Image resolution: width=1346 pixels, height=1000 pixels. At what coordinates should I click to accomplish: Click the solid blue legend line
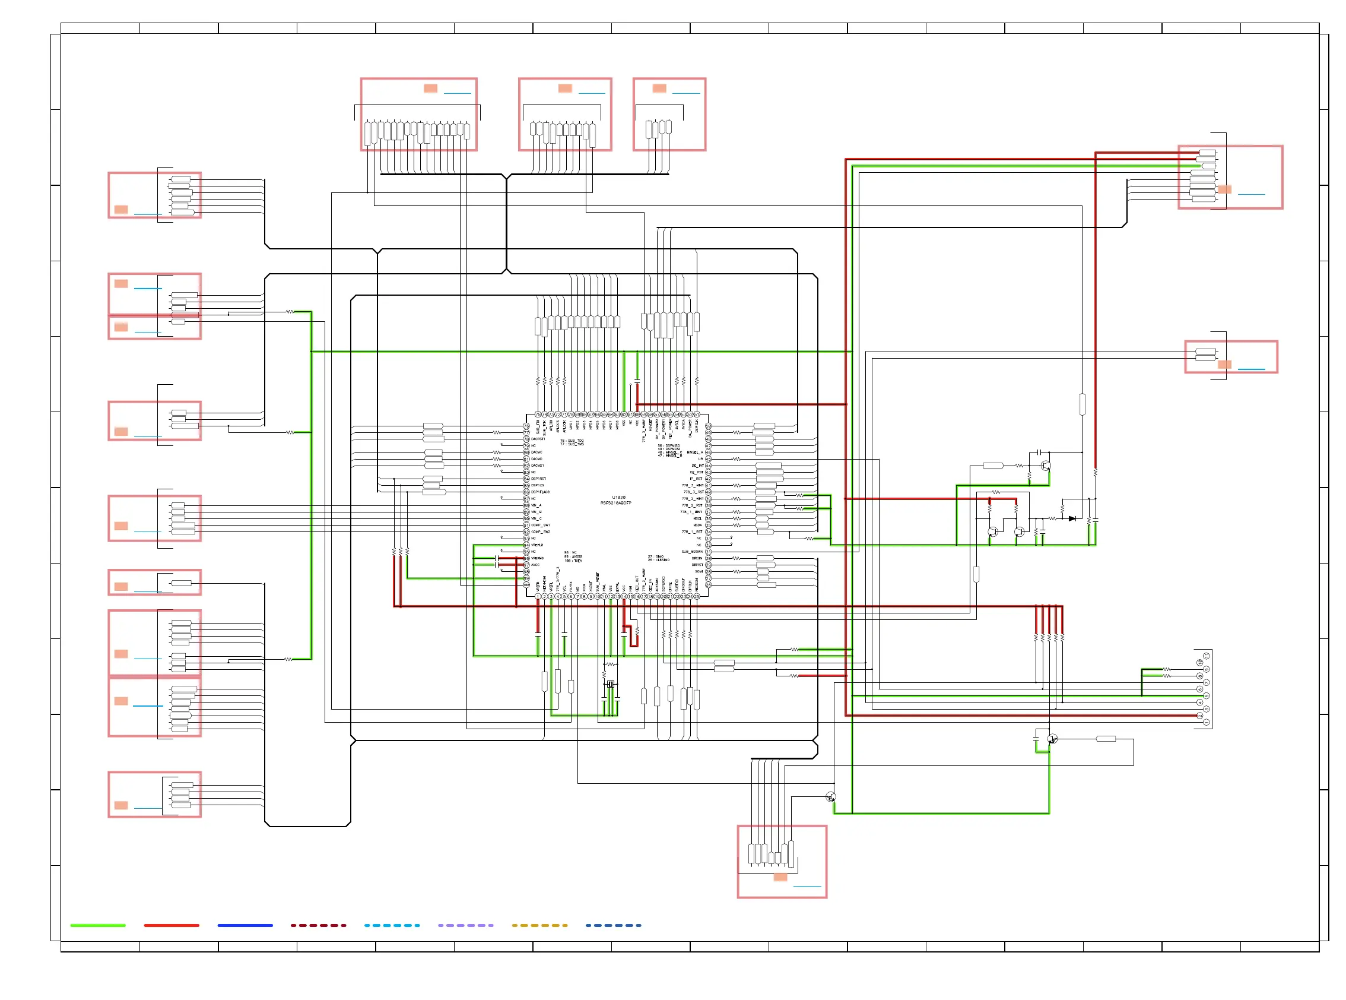click(245, 926)
